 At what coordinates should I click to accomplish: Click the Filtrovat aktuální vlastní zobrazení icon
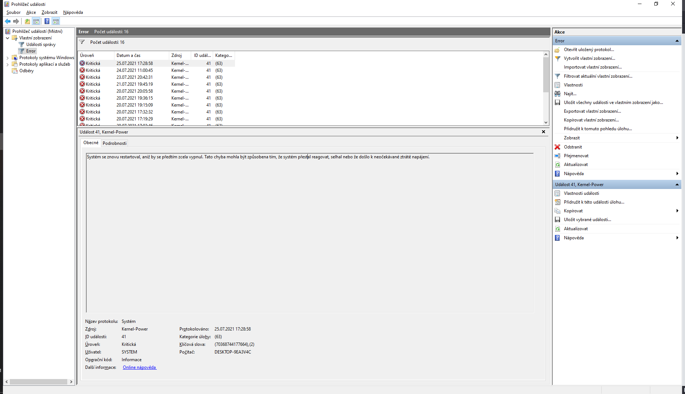pyautogui.click(x=557, y=76)
